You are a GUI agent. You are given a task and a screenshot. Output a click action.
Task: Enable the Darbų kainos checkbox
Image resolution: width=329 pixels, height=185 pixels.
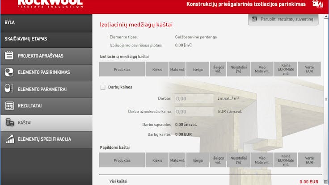tap(103, 87)
